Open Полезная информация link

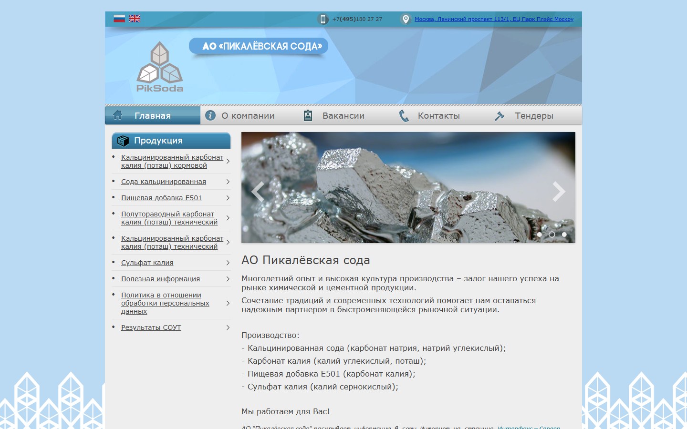click(x=161, y=279)
